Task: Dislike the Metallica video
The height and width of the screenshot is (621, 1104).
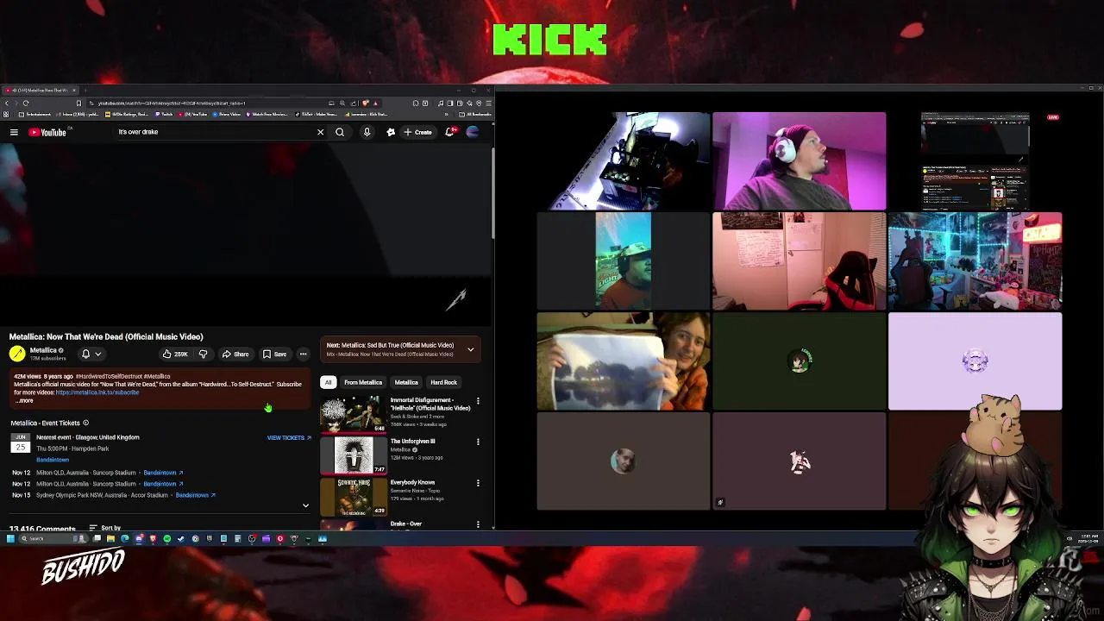Action: click(204, 354)
